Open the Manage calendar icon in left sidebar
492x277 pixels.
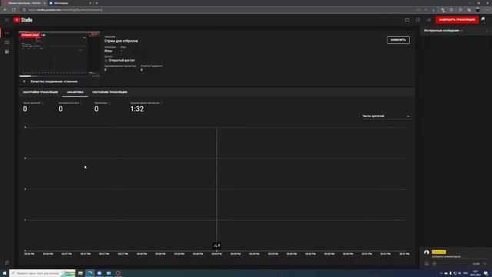pyautogui.click(x=7, y=52)
